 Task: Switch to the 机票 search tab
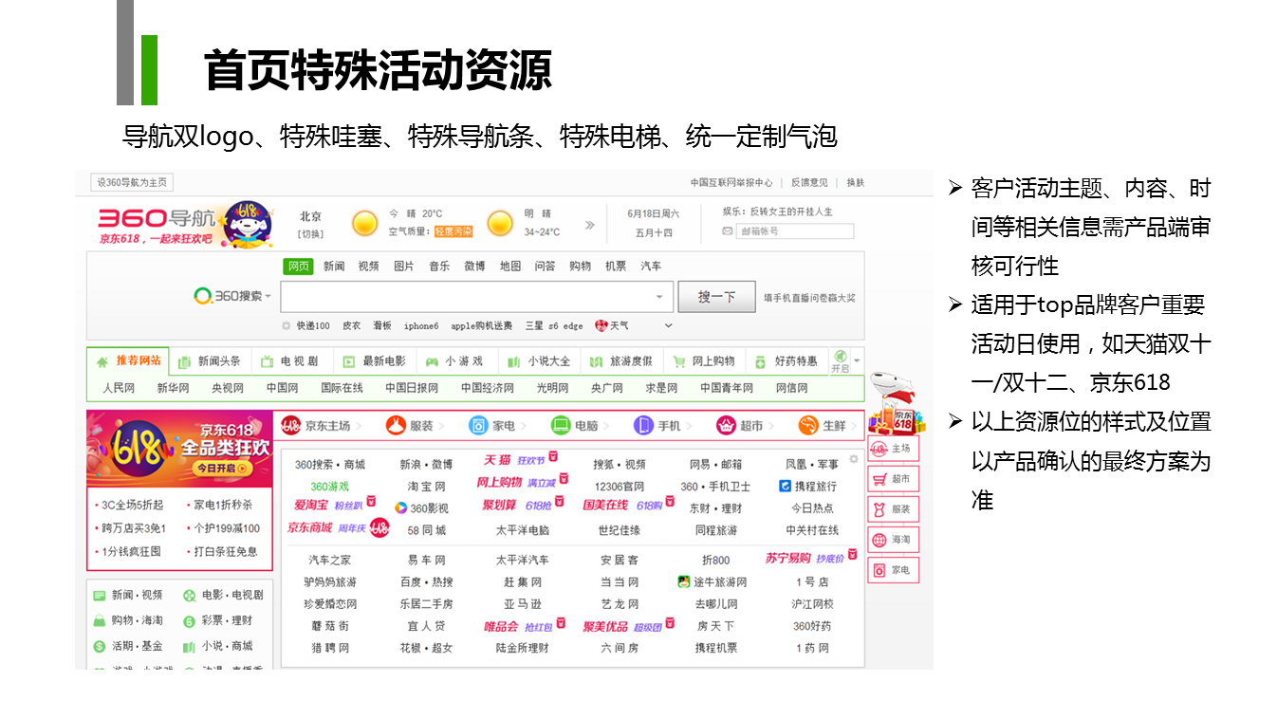point(616,267)
